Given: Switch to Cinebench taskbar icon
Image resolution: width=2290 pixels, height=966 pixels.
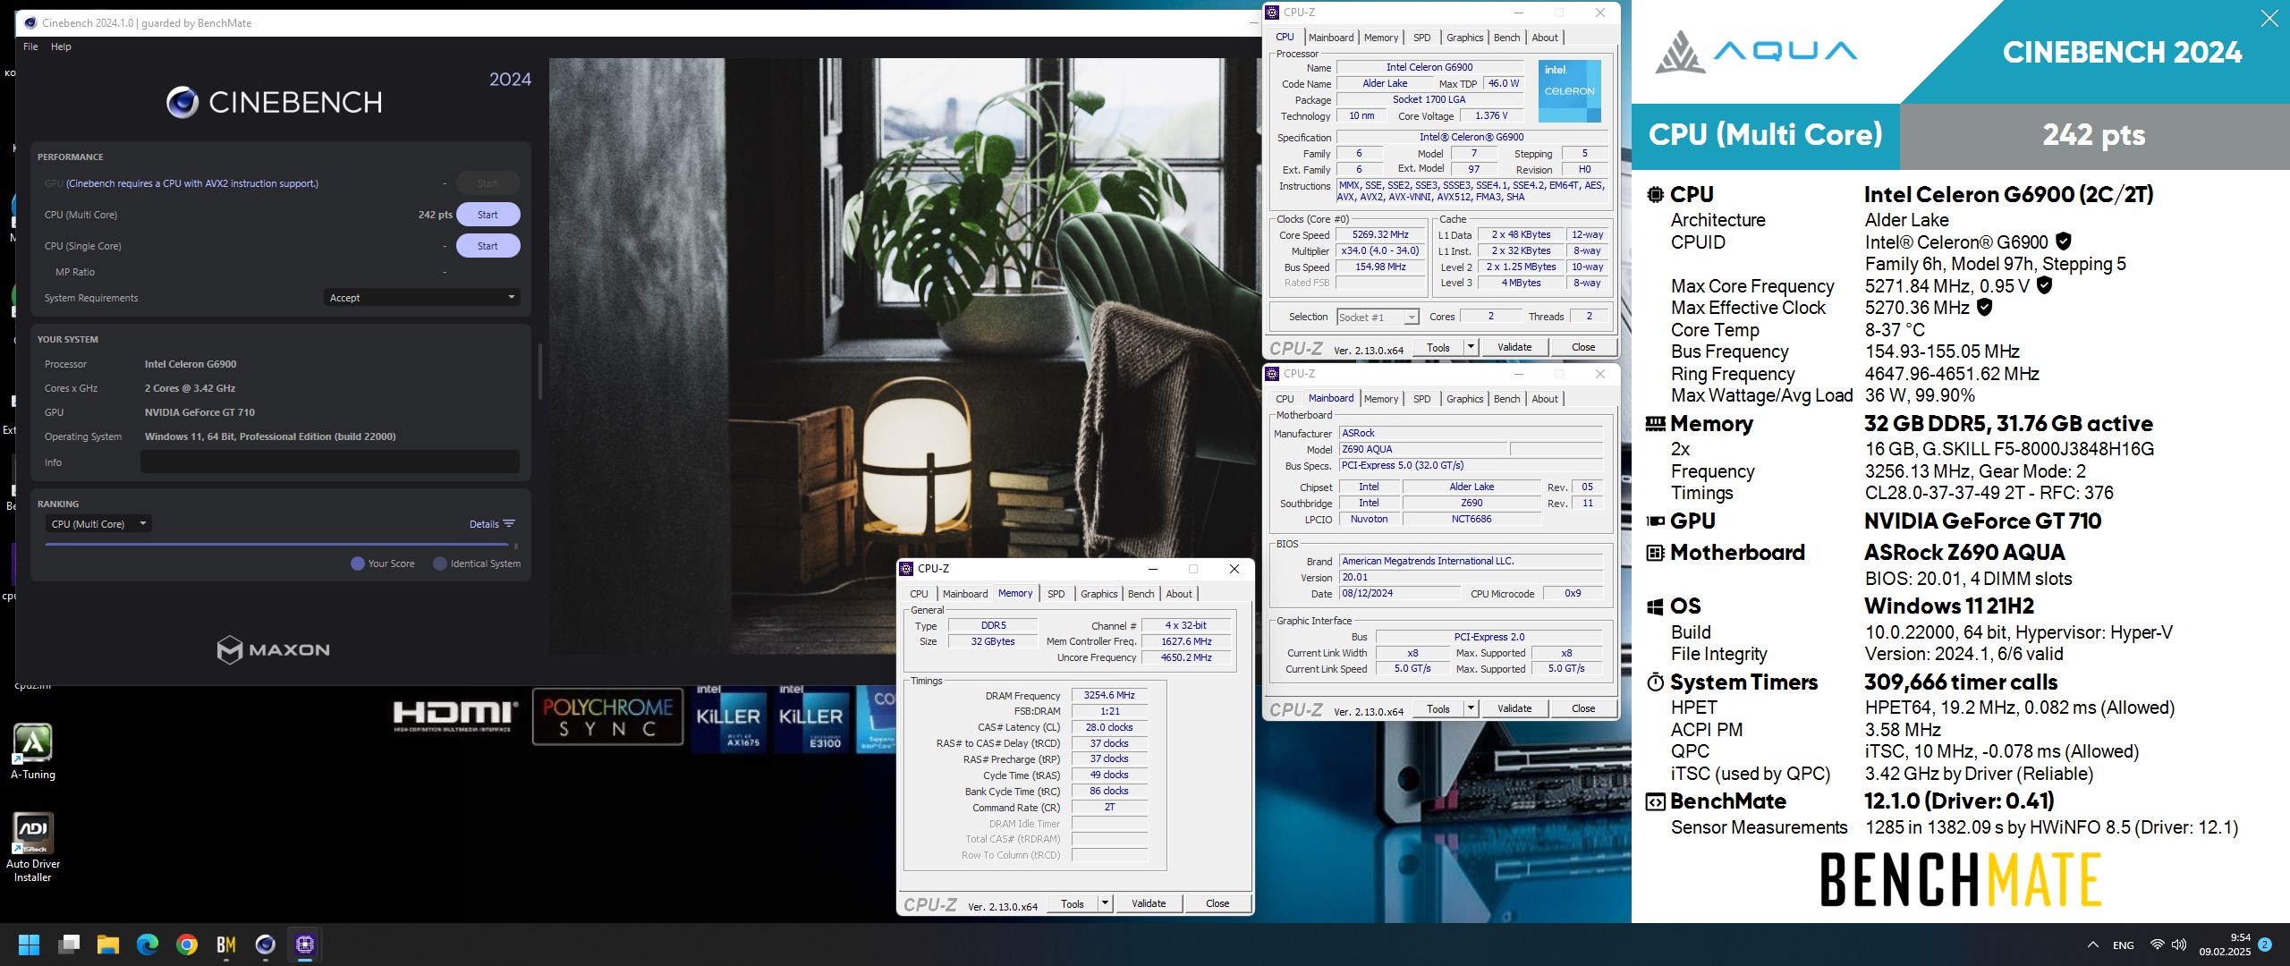Looking at the screenshot, I should (x=266, y=945).
